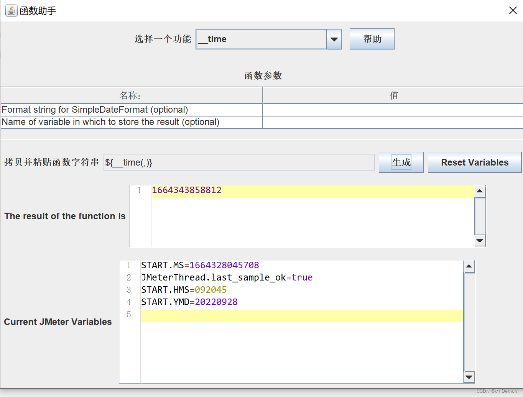Click the ${__time(,)} function string field
Image resolution: width=523 pixels, height=397 pixels.
(239, 162)
